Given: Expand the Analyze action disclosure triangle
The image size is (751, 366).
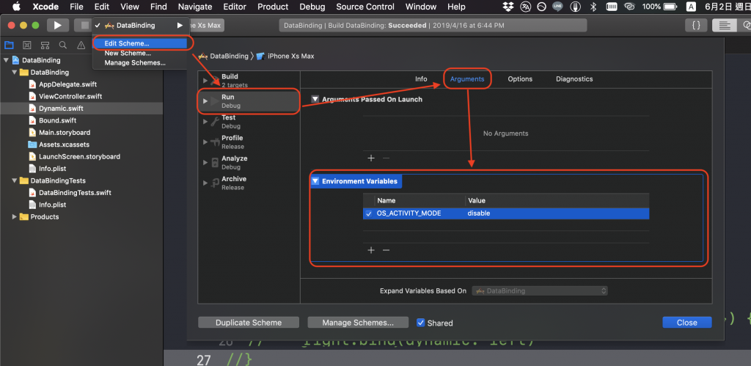Looking at the screenshot, I should tap(205, 162).
